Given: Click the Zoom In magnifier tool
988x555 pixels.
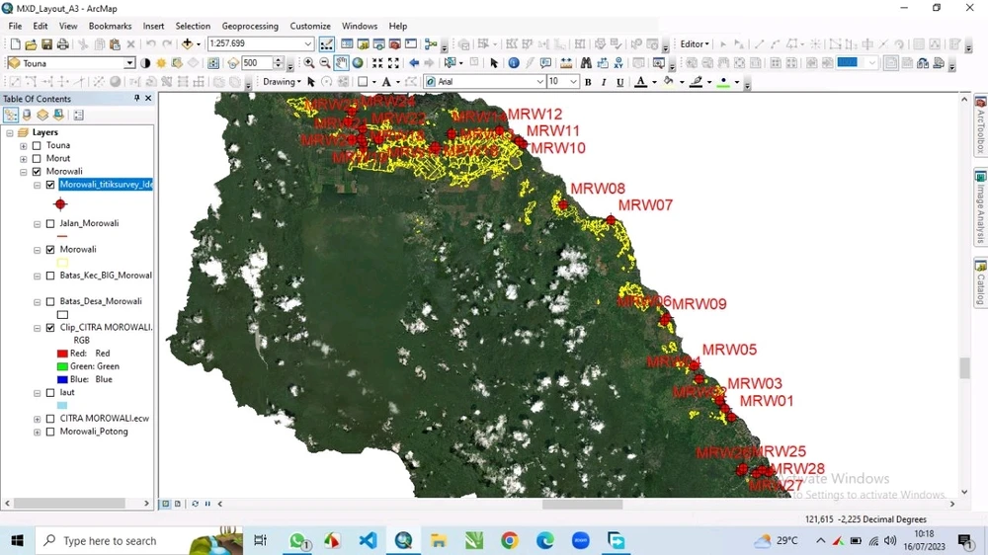Looking at the screenshot, I should coord(309,63).
